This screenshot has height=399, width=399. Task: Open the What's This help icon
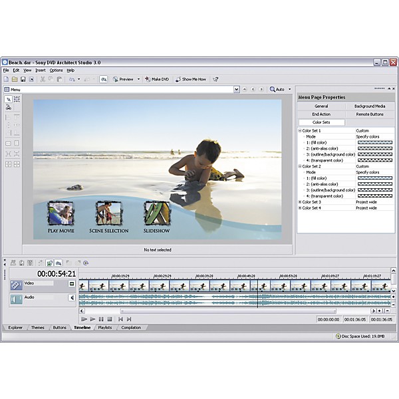215,79
